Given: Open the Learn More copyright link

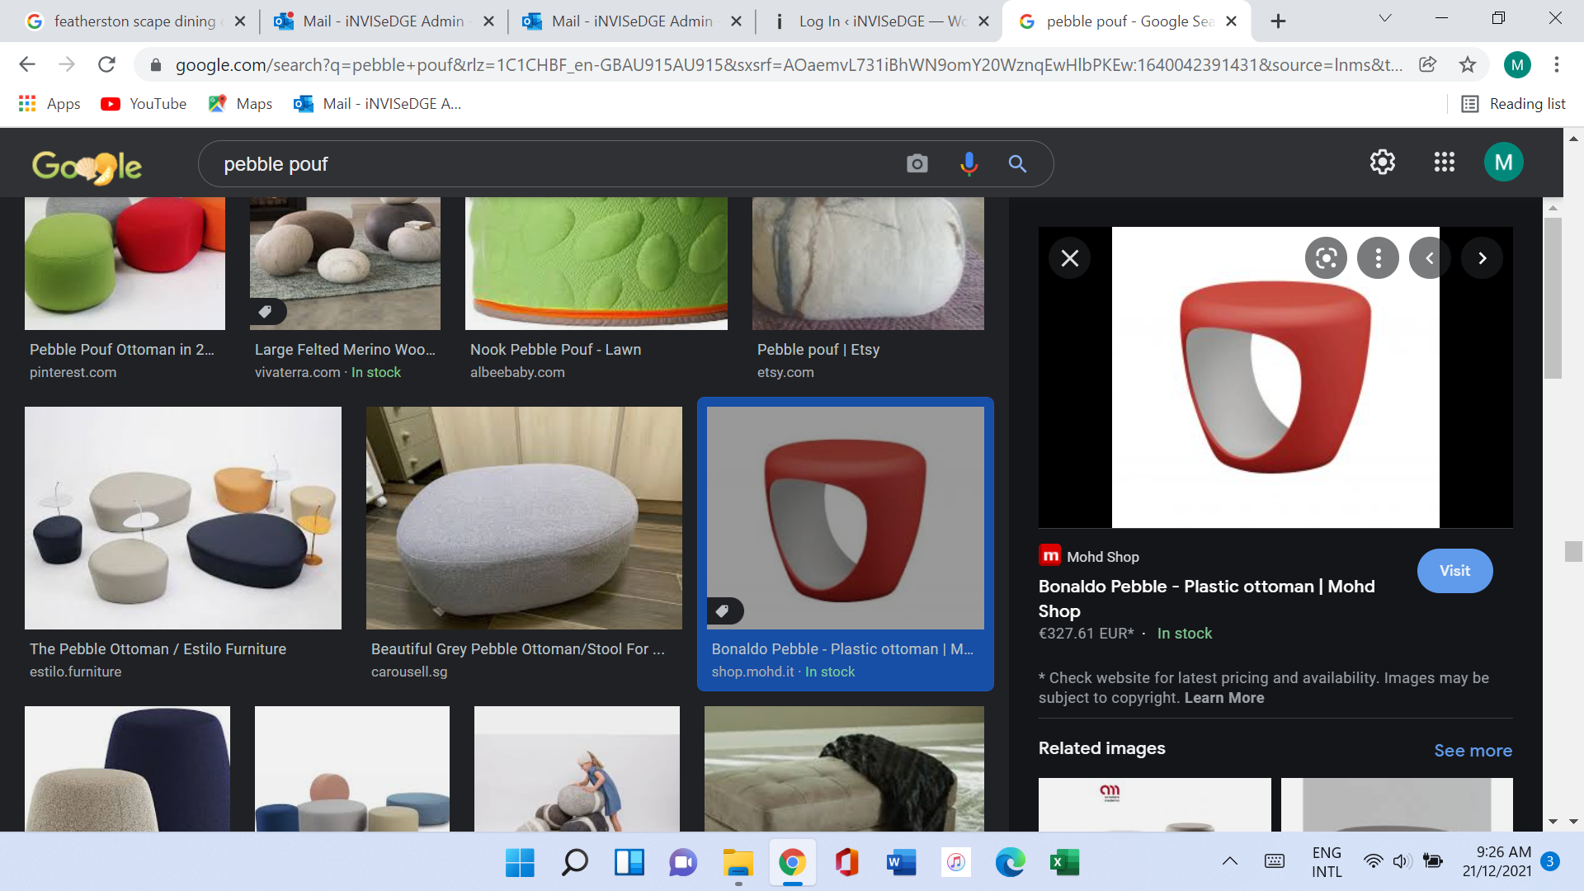Looking at the screenshot, I should coord(1224,698).
